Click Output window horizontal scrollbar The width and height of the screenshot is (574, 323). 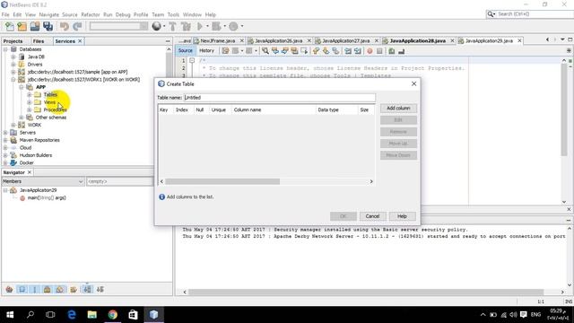coord(366,292)
